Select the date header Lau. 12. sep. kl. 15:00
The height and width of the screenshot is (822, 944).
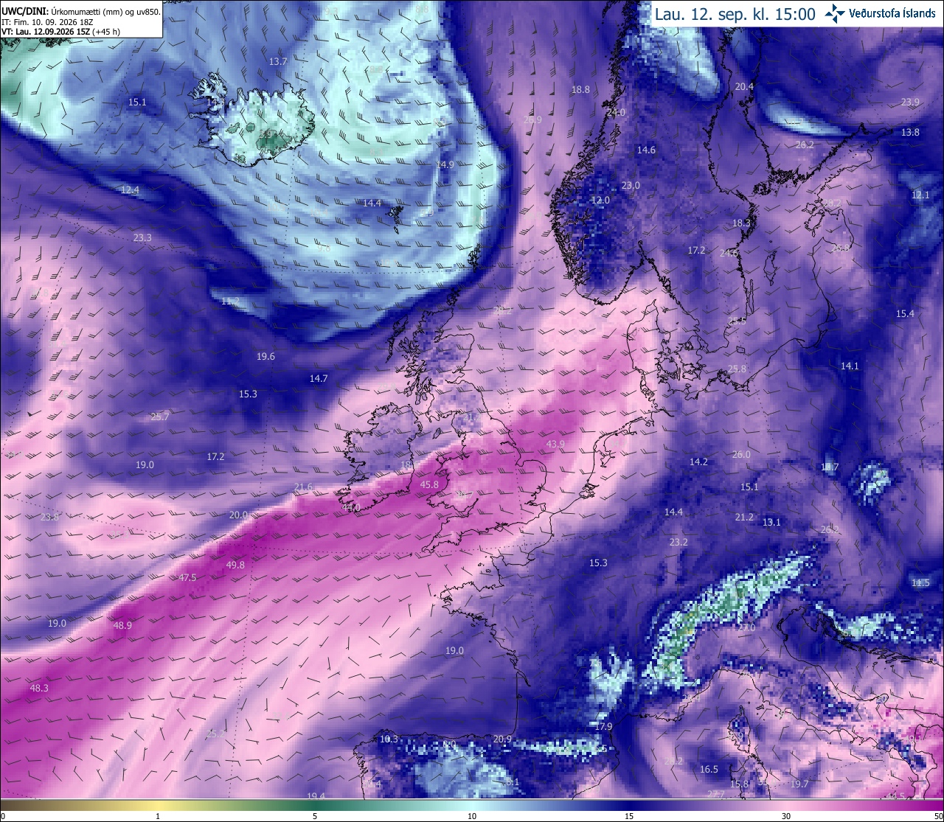pyautogui.click(x=735, y=14)
